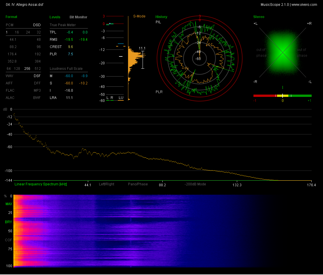The height and width of the screenshot is (275, 323).
Task: Click the PLR label below History
Action: click(159, 92)
